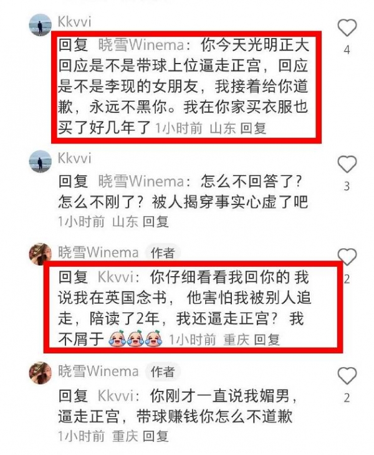Open 晓雪Winema username on the last comment
374x455 pixels.
[98, 371]
